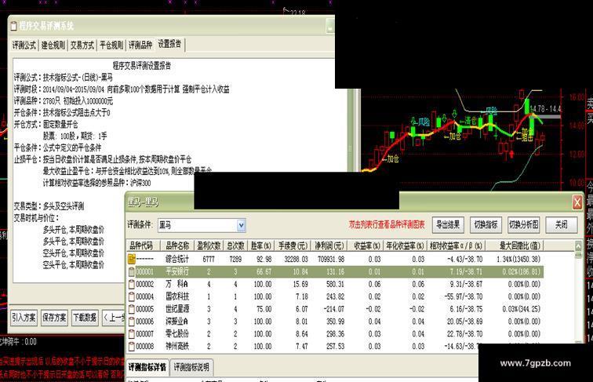Sort by the 盈利次数 column header
Image resolution: width=593 pixels, height=382 pixels.
tap(209, 246)
